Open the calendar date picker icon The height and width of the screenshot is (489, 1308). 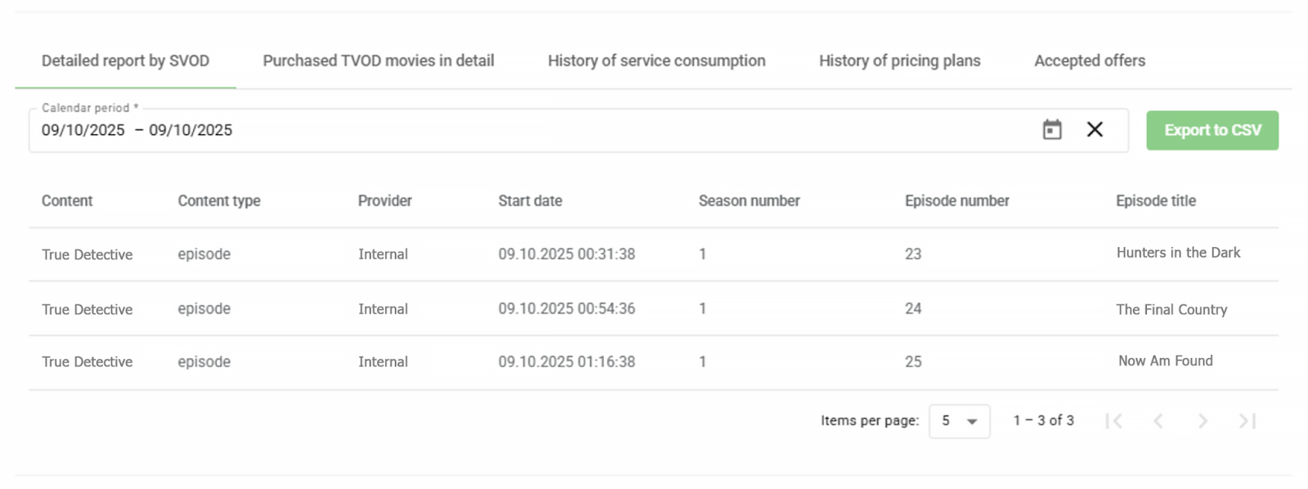(x=1052, y=130)
